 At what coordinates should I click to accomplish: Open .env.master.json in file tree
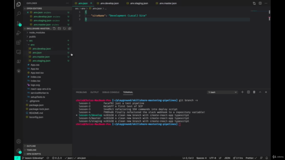[x=41, y=57]
